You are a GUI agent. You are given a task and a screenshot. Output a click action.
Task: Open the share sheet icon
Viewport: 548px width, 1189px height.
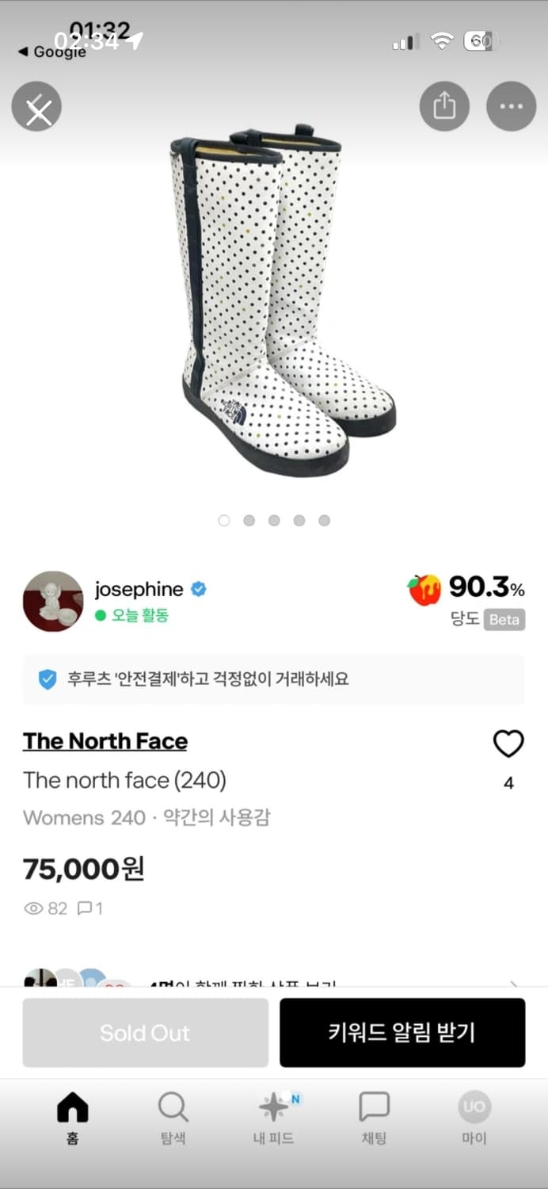pos(444,105)
